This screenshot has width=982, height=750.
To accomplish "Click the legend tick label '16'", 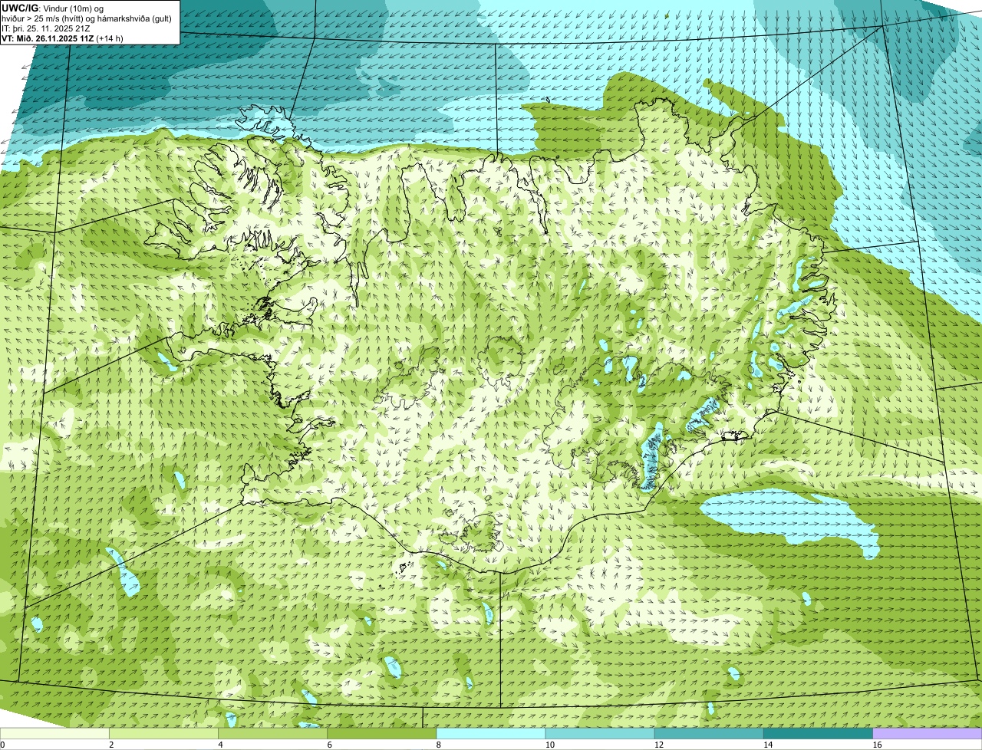I will pos(877,745).
